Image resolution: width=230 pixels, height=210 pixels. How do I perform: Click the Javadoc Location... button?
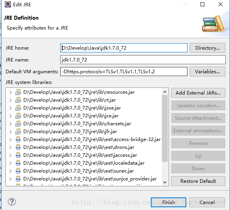(x=198, y=106)
